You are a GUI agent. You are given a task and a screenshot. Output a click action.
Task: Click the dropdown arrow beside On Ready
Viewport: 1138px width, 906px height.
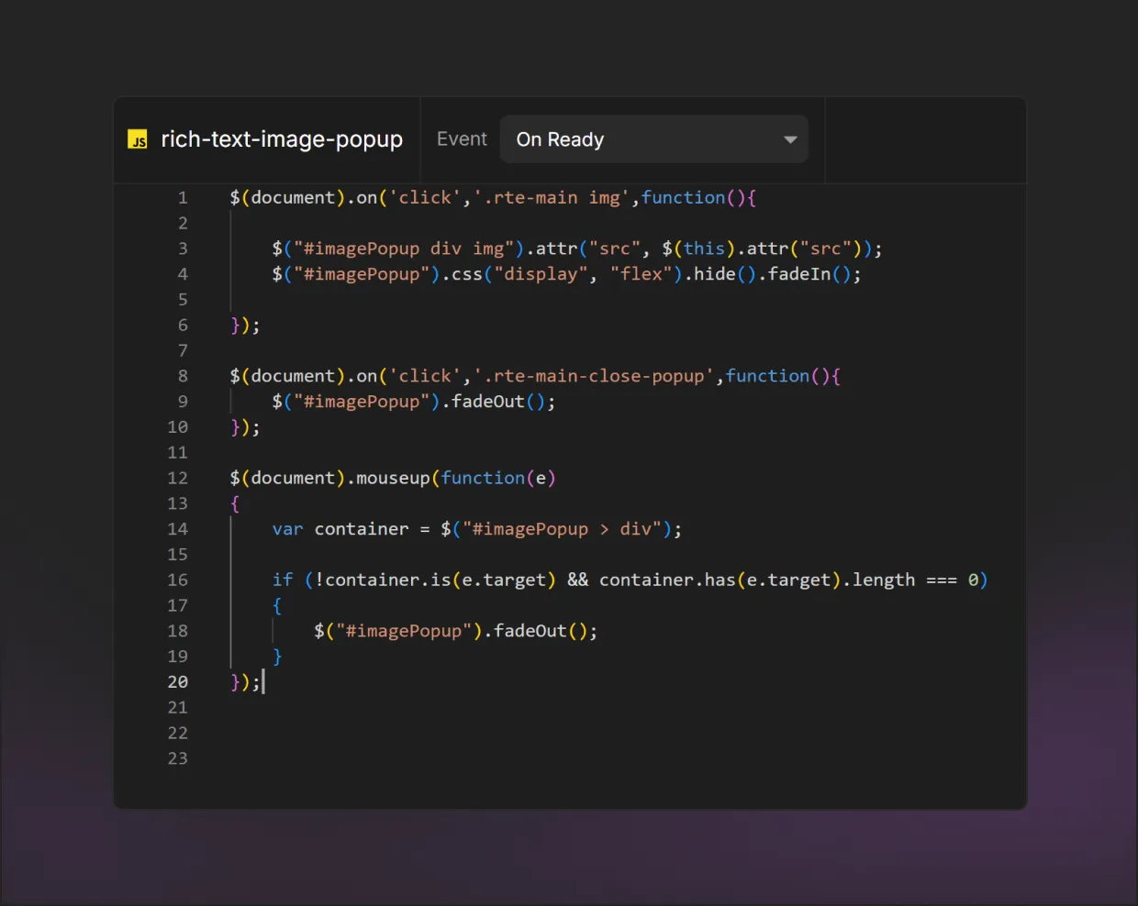point(789,140)
